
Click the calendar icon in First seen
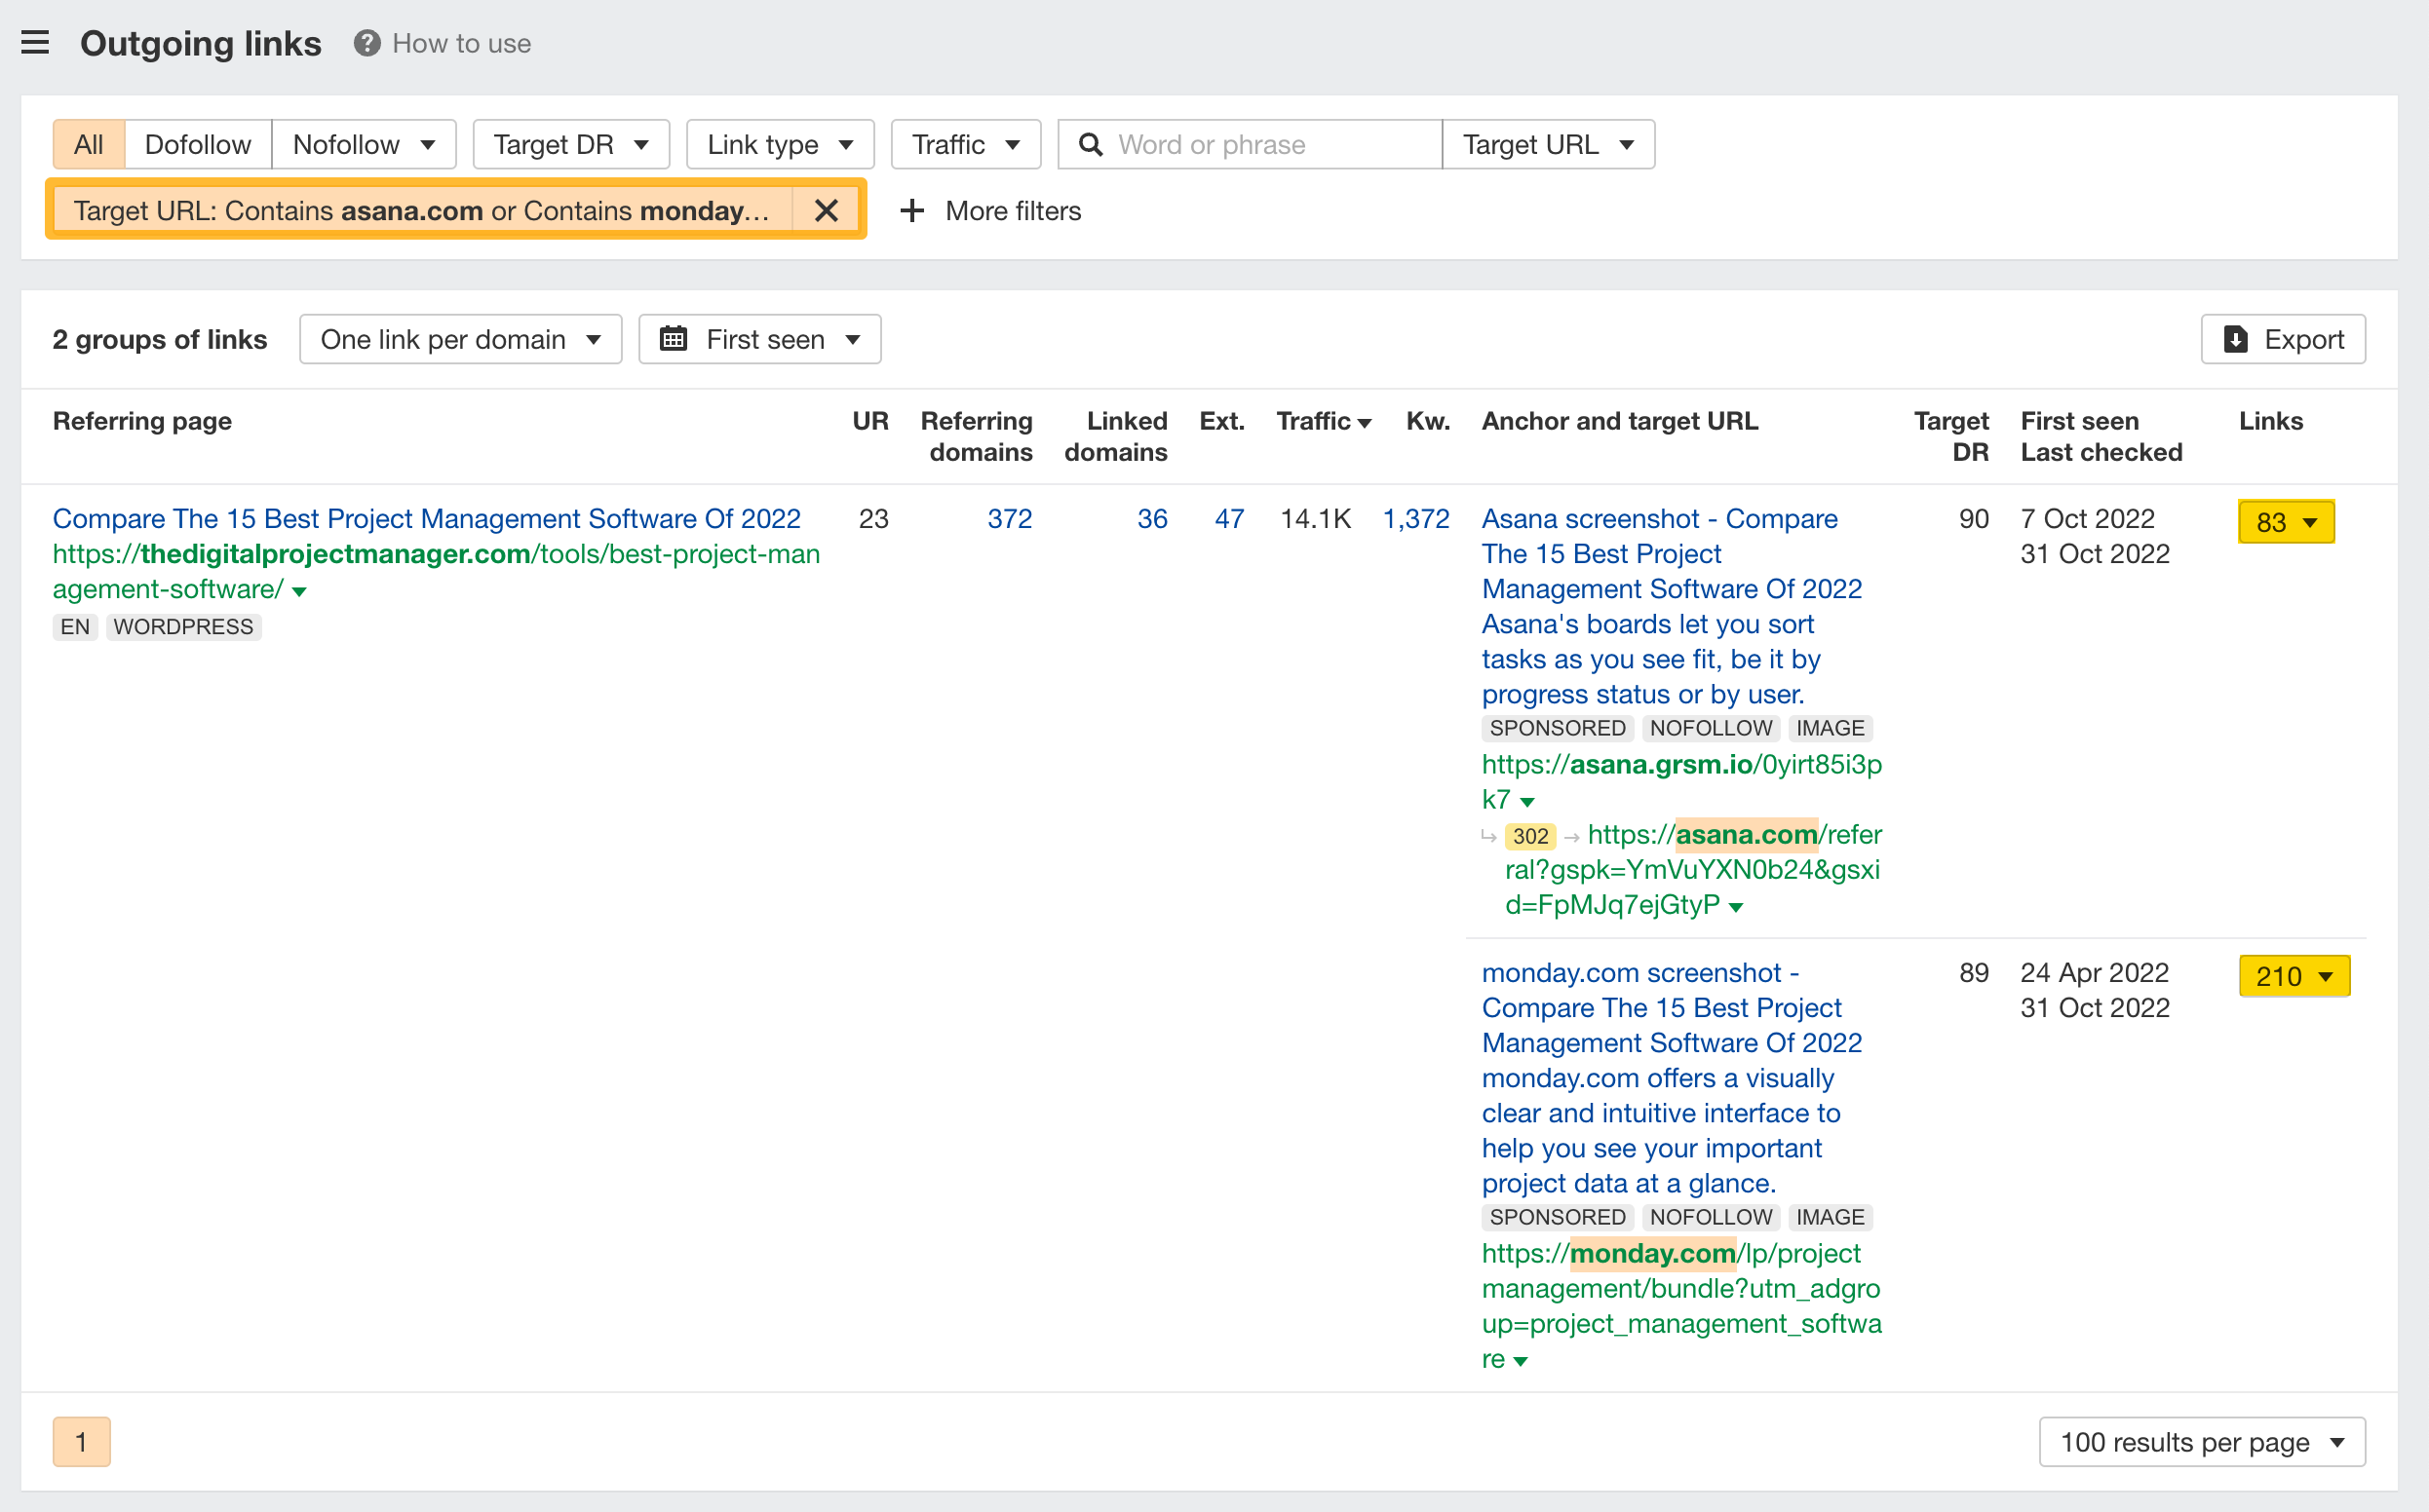point(675,339)
